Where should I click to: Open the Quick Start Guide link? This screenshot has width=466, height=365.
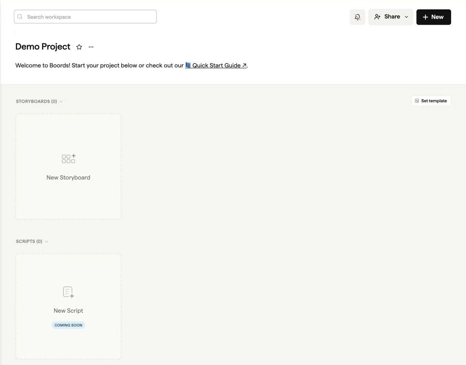(x=216, y=66)
